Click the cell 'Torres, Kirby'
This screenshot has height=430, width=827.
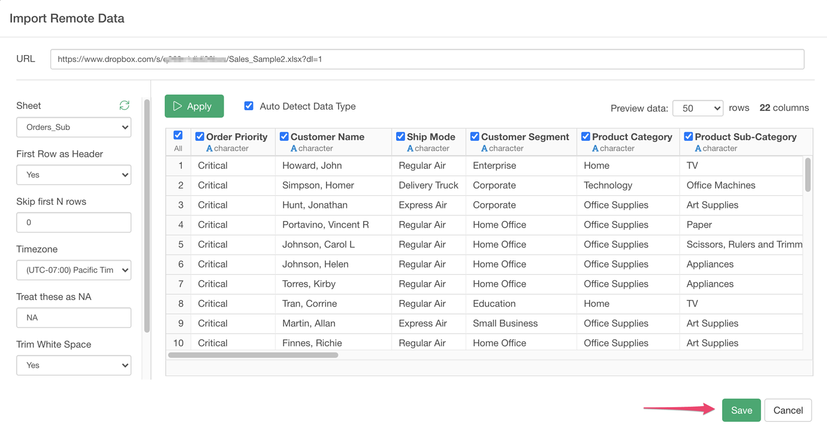(333, 284)
